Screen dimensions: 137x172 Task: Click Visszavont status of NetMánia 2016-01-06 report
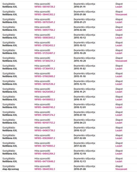121,15
